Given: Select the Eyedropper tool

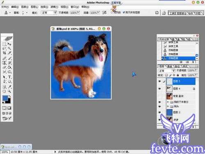Looking at the screenshot, I should [x=9, y=87].
